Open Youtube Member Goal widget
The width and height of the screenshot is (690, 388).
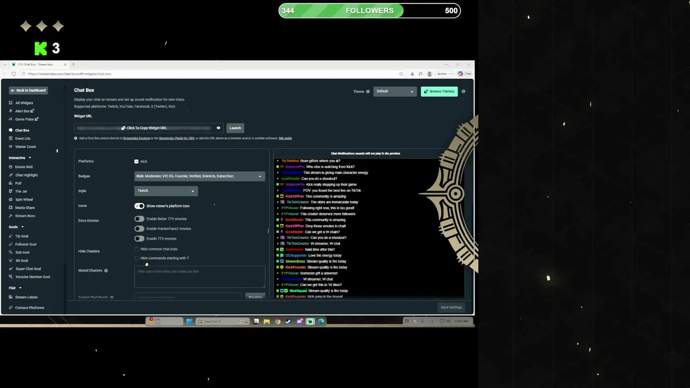(32, 276)
